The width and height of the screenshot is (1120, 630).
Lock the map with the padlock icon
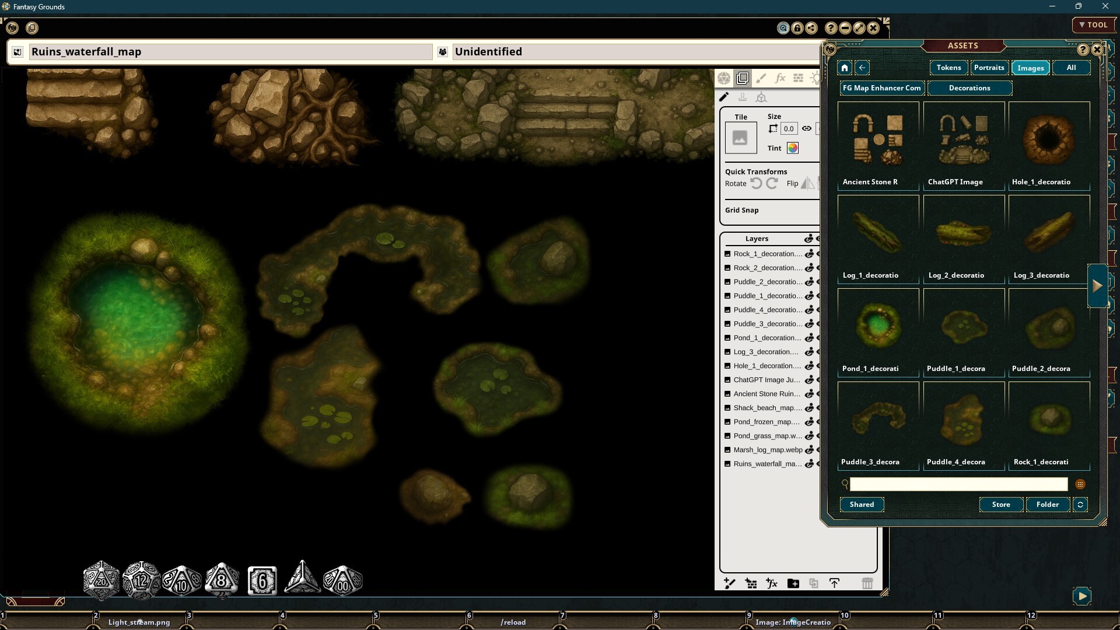tap(797, 28)
